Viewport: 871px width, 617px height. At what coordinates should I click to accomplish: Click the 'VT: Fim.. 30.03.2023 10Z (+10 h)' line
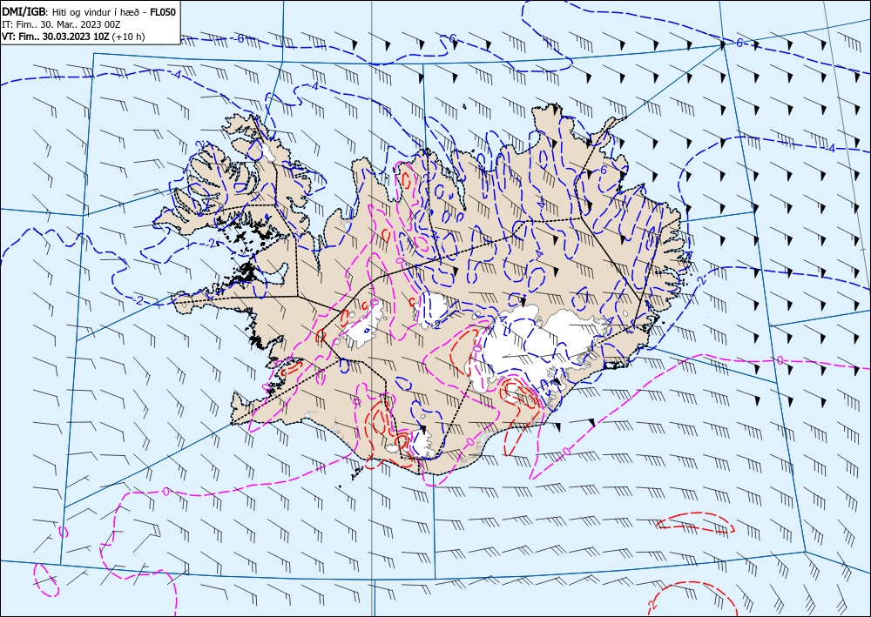pos(73,37)
